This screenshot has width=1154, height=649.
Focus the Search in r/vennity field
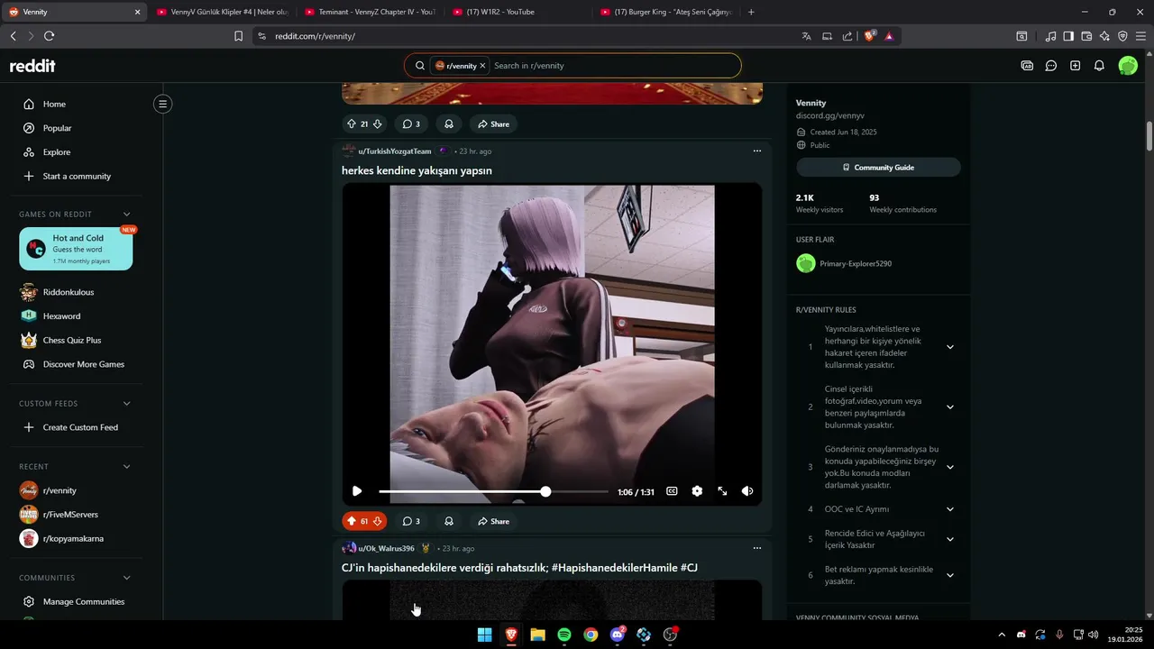(x=613, y=66)
